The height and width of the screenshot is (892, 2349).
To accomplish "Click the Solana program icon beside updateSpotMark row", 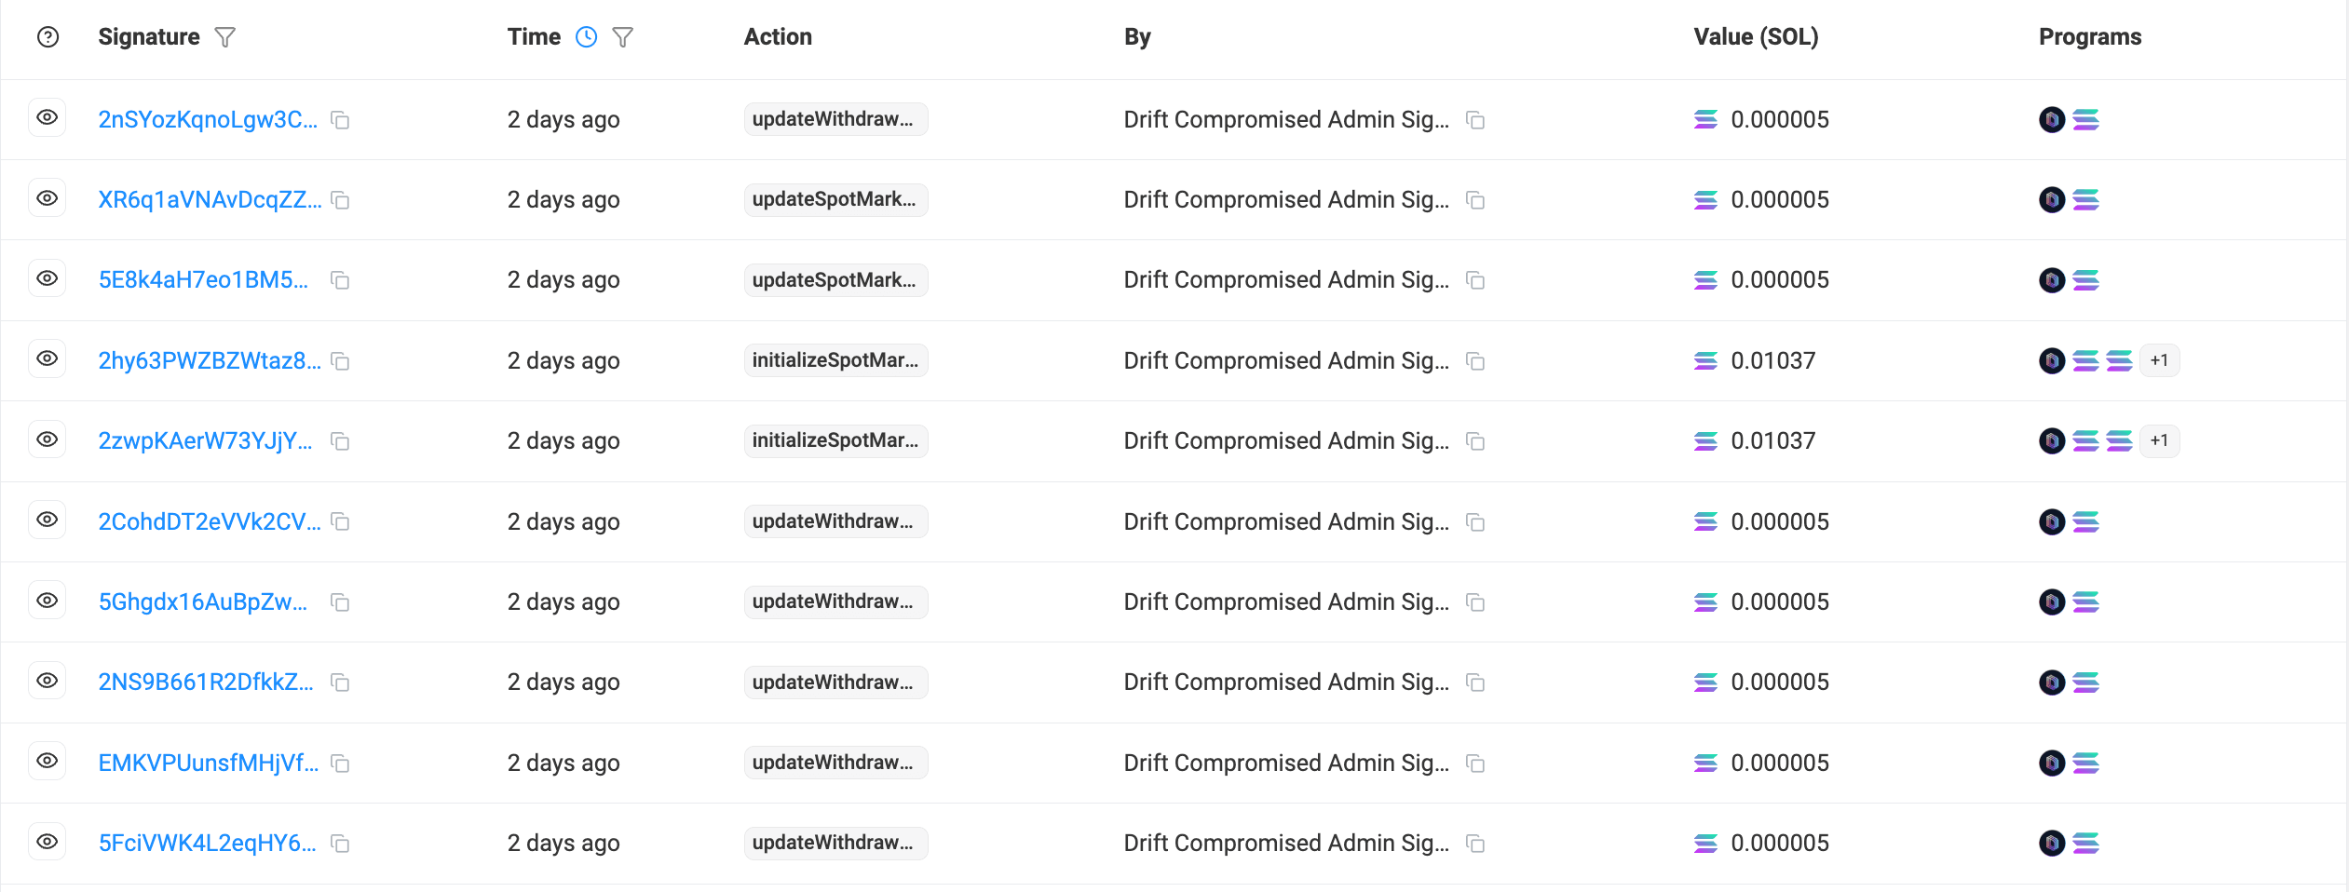I will [2086, 199].
